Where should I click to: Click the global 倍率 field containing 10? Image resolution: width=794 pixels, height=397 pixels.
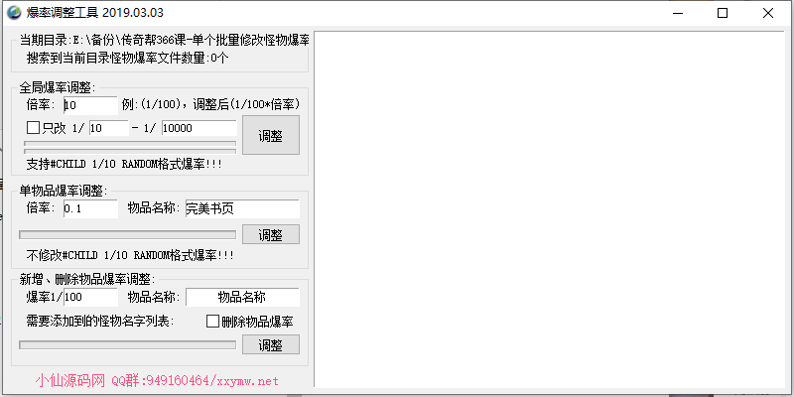pyautogui.click(x=90, y=105)
